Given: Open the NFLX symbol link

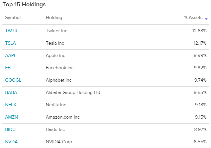Looking at the screenshot, I should (11, 105).
